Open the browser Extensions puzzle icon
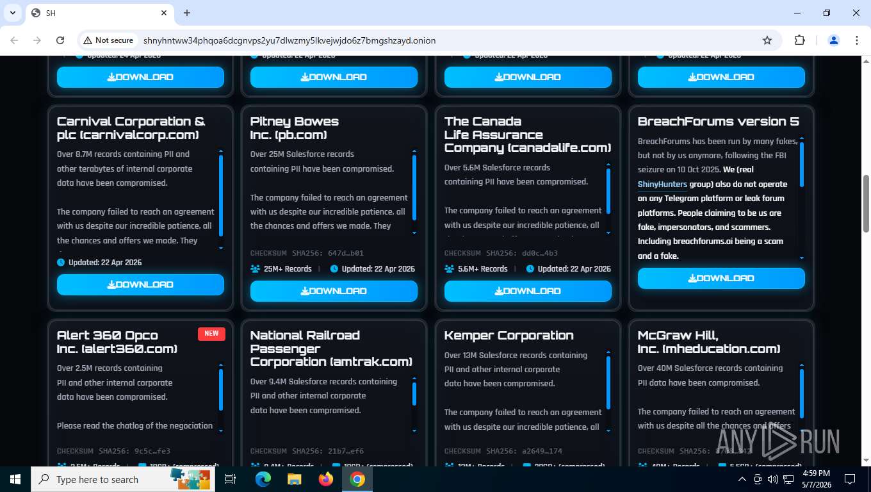Viewport: 871px width, 492px height. click(x=799, y=40)
